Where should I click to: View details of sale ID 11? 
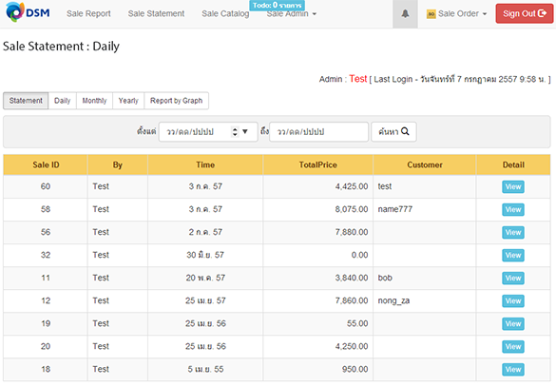pos(513,279)
